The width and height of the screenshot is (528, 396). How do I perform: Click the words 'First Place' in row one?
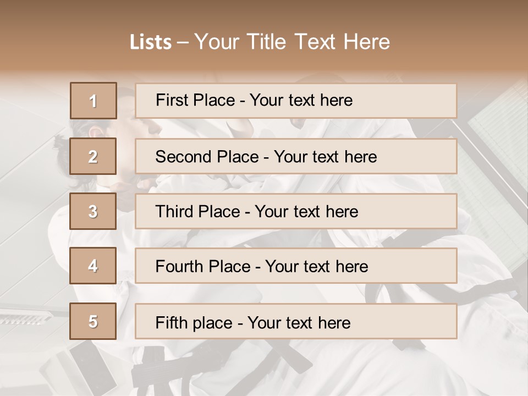[195, 100]
